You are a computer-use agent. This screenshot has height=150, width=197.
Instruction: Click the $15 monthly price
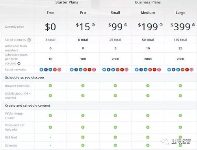click(x=83, y=27)
